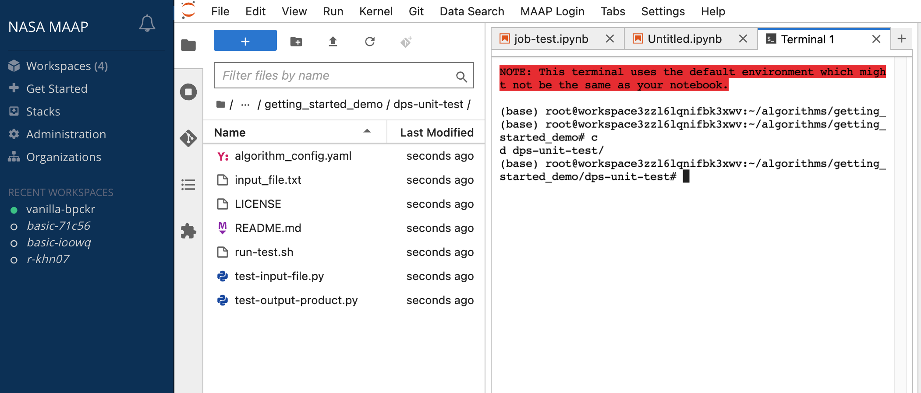This screenshot has width=921, height=393.
Task: Open the Kernel menu
Action: point(376,11)
